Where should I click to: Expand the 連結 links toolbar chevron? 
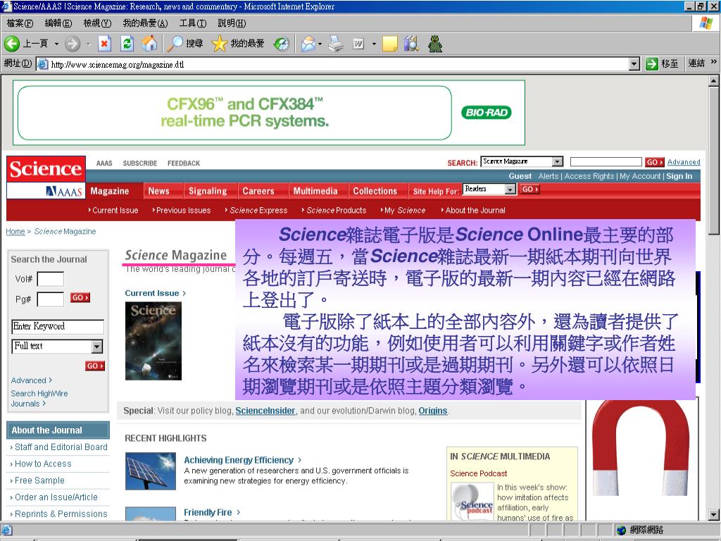tap(714, 62)
